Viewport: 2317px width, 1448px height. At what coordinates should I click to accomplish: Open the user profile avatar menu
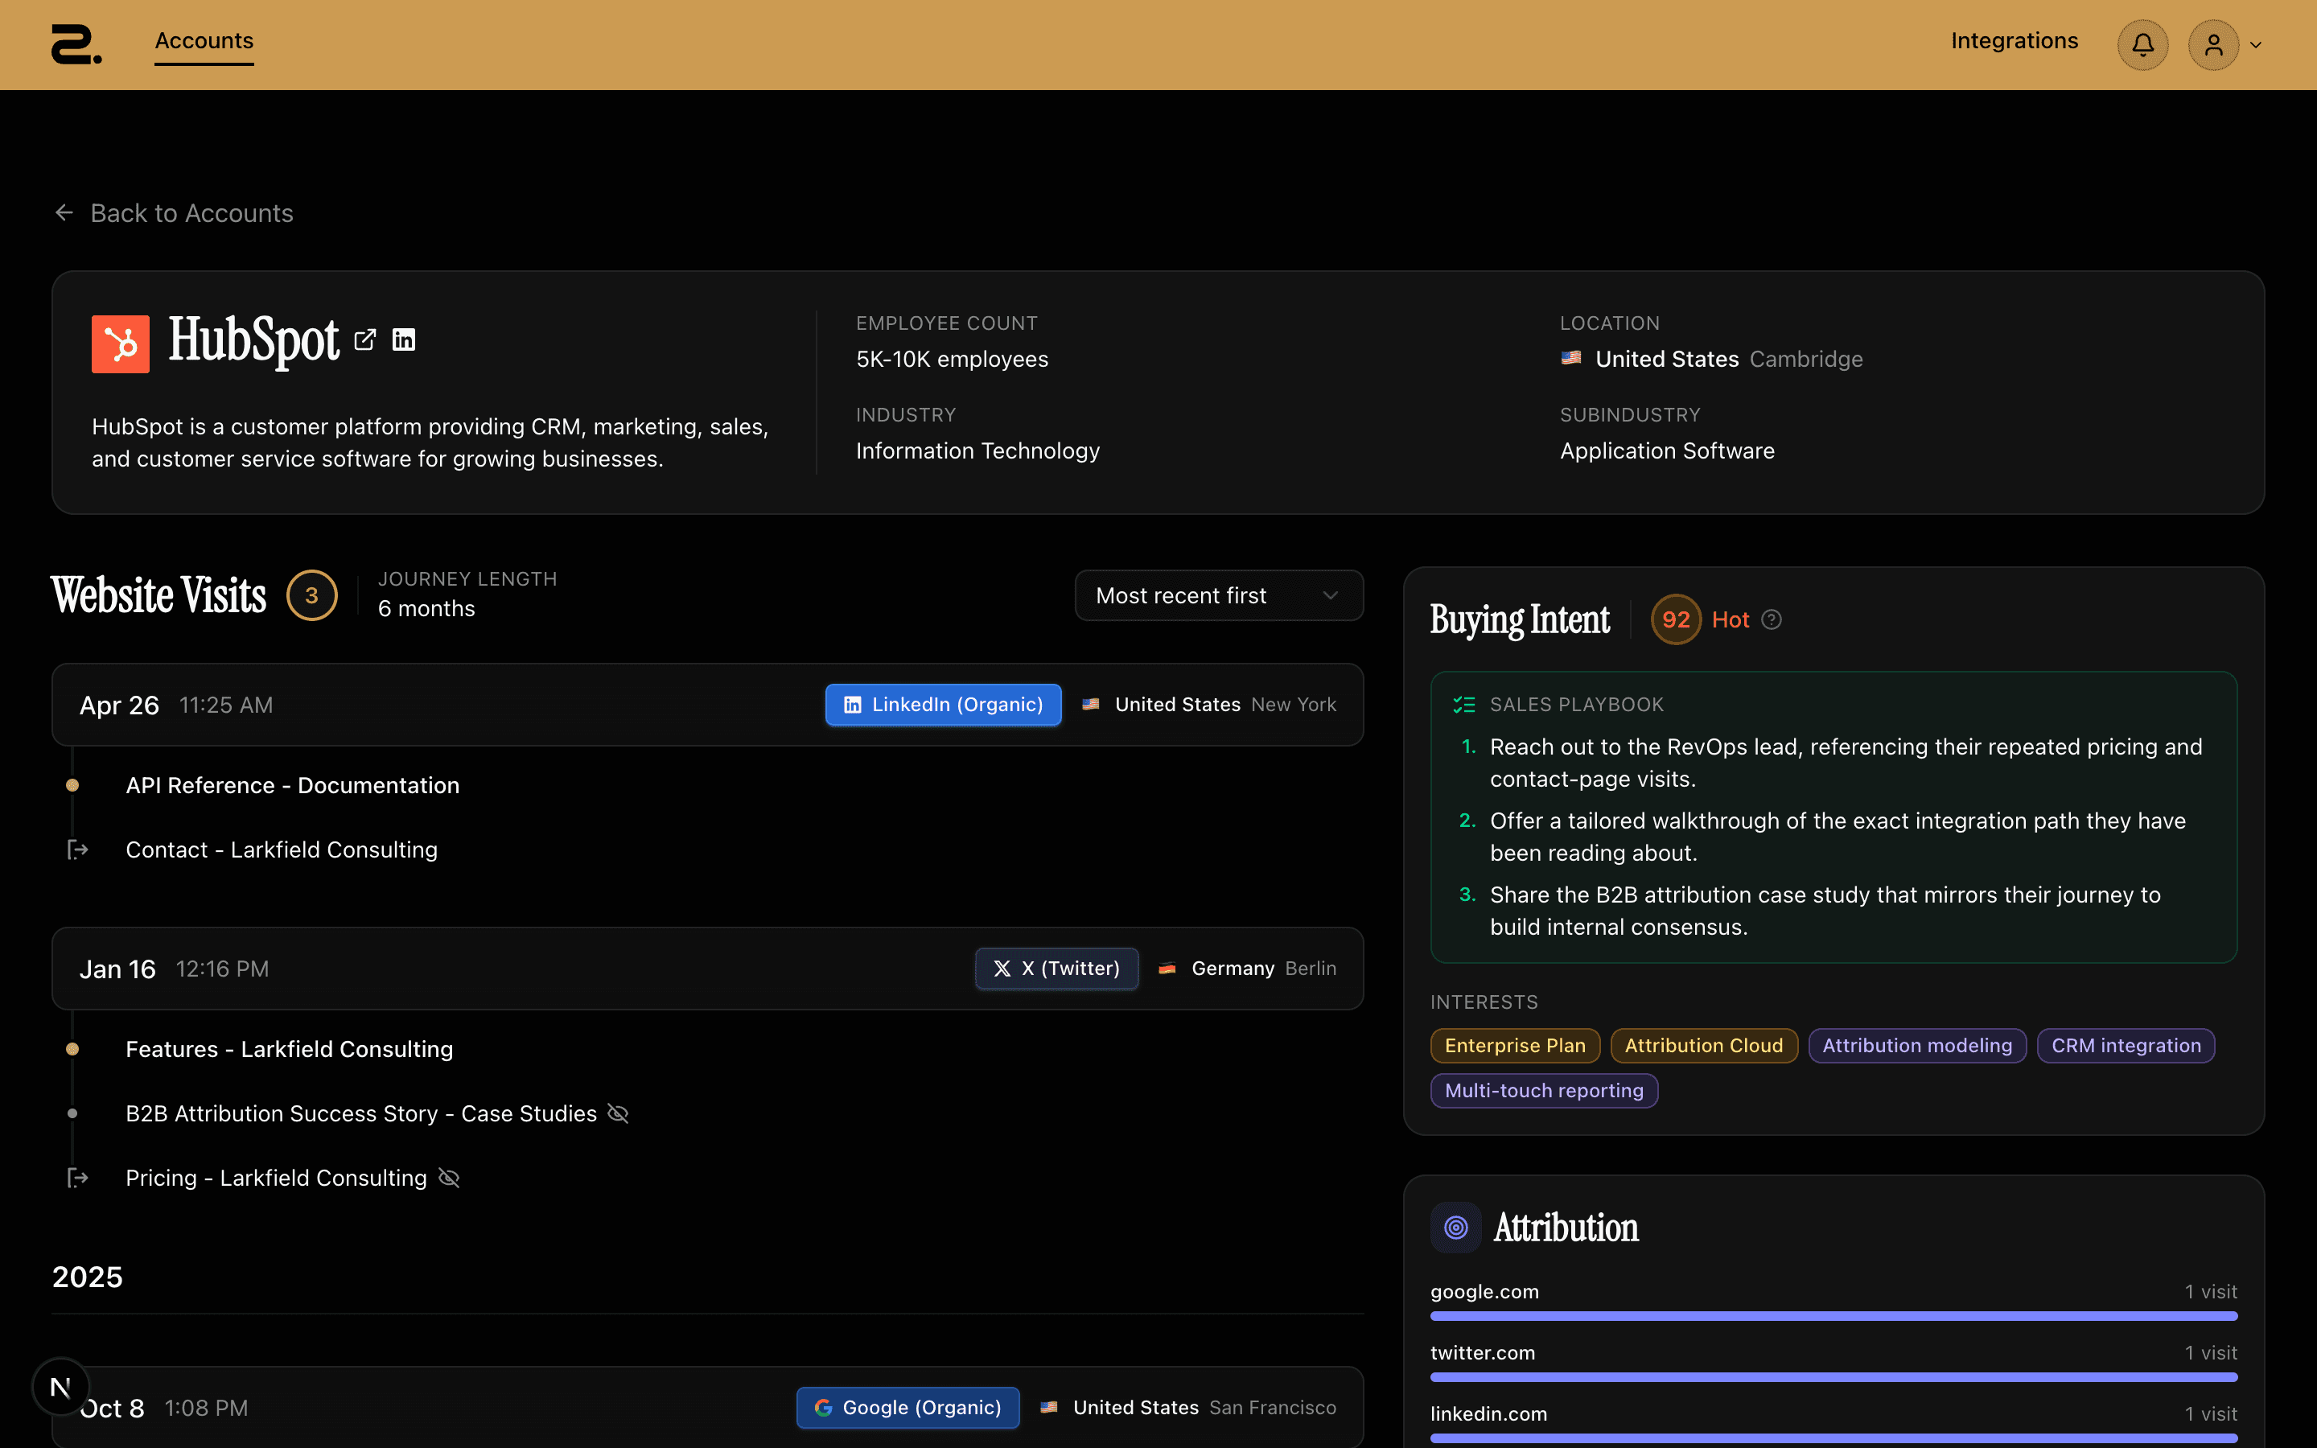2213,45
